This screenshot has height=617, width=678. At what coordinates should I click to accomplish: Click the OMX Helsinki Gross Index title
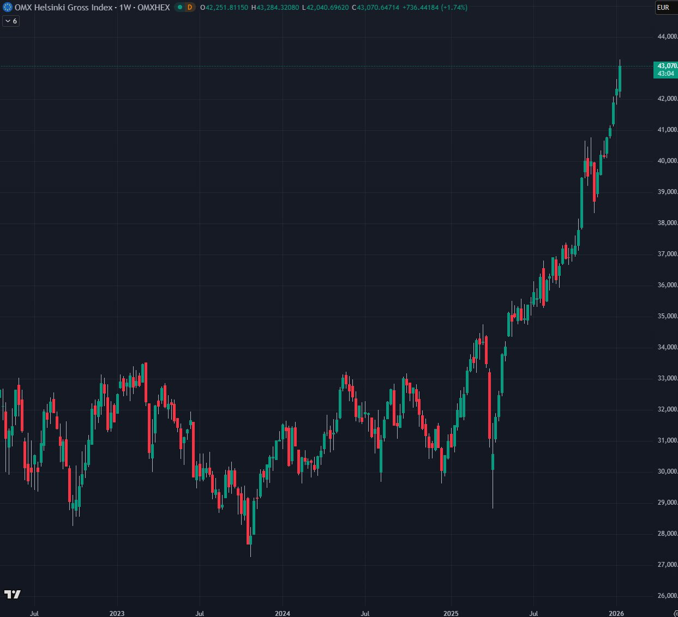tap(63, 8)
